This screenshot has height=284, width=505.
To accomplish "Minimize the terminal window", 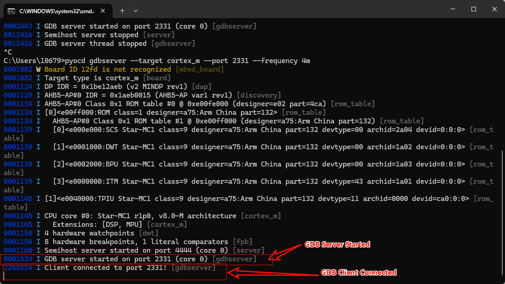I will (452, 9).
